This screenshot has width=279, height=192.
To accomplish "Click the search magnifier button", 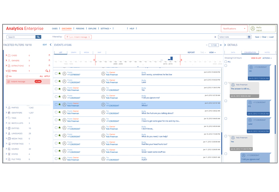I will 38,37.
